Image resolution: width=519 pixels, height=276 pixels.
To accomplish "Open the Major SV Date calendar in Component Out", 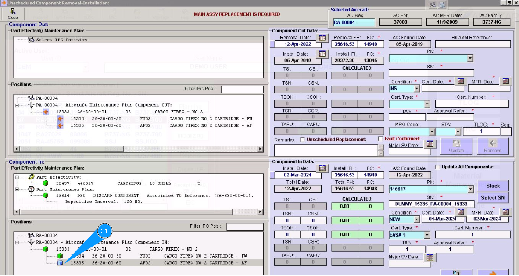I will coord(430,144).
